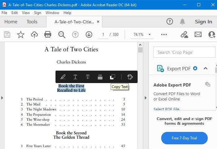Select the A-Tale-of-Two-Citie... document tab
Screen dimensions: 217x149
tap(74, 22)
